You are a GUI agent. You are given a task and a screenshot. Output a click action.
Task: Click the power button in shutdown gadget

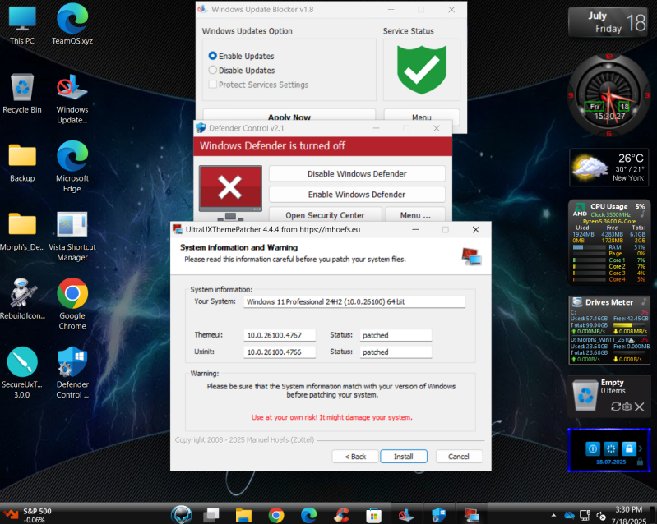(x=593, y=448)
